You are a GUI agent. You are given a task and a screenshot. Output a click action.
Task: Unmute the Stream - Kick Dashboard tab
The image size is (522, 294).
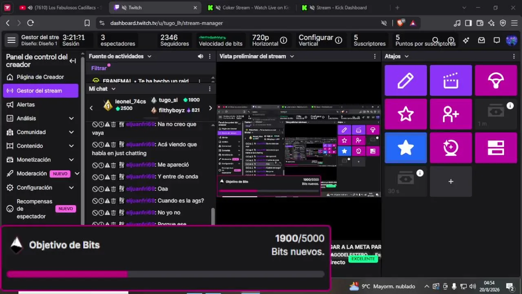coord(312,7)
